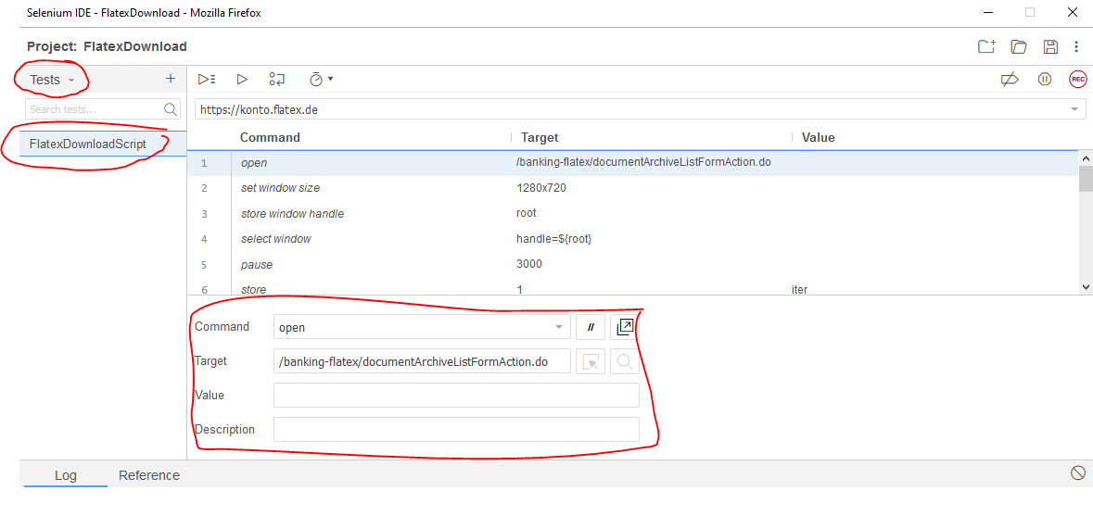The width and height of the screenshot is (1093, 516).
Task: Select the FlatexDownloadScript test
Action: [x=103, y=145]
